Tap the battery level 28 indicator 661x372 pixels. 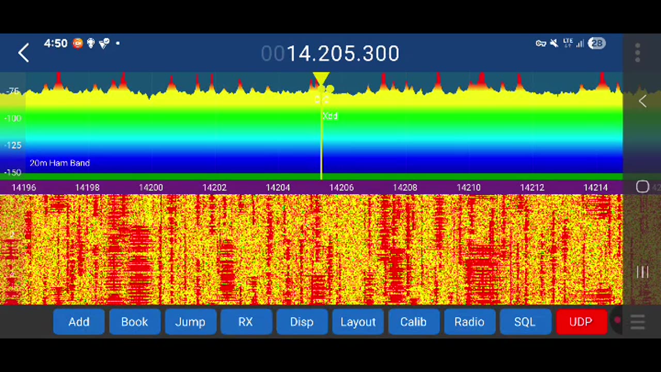(596, 43)
